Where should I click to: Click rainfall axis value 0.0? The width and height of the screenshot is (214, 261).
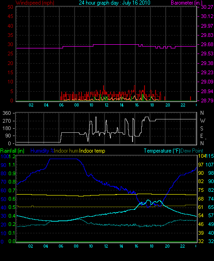tap(12, 241)
